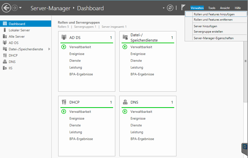
Task: Click Dashboard icon in sidebar
Action: [5, 24]
